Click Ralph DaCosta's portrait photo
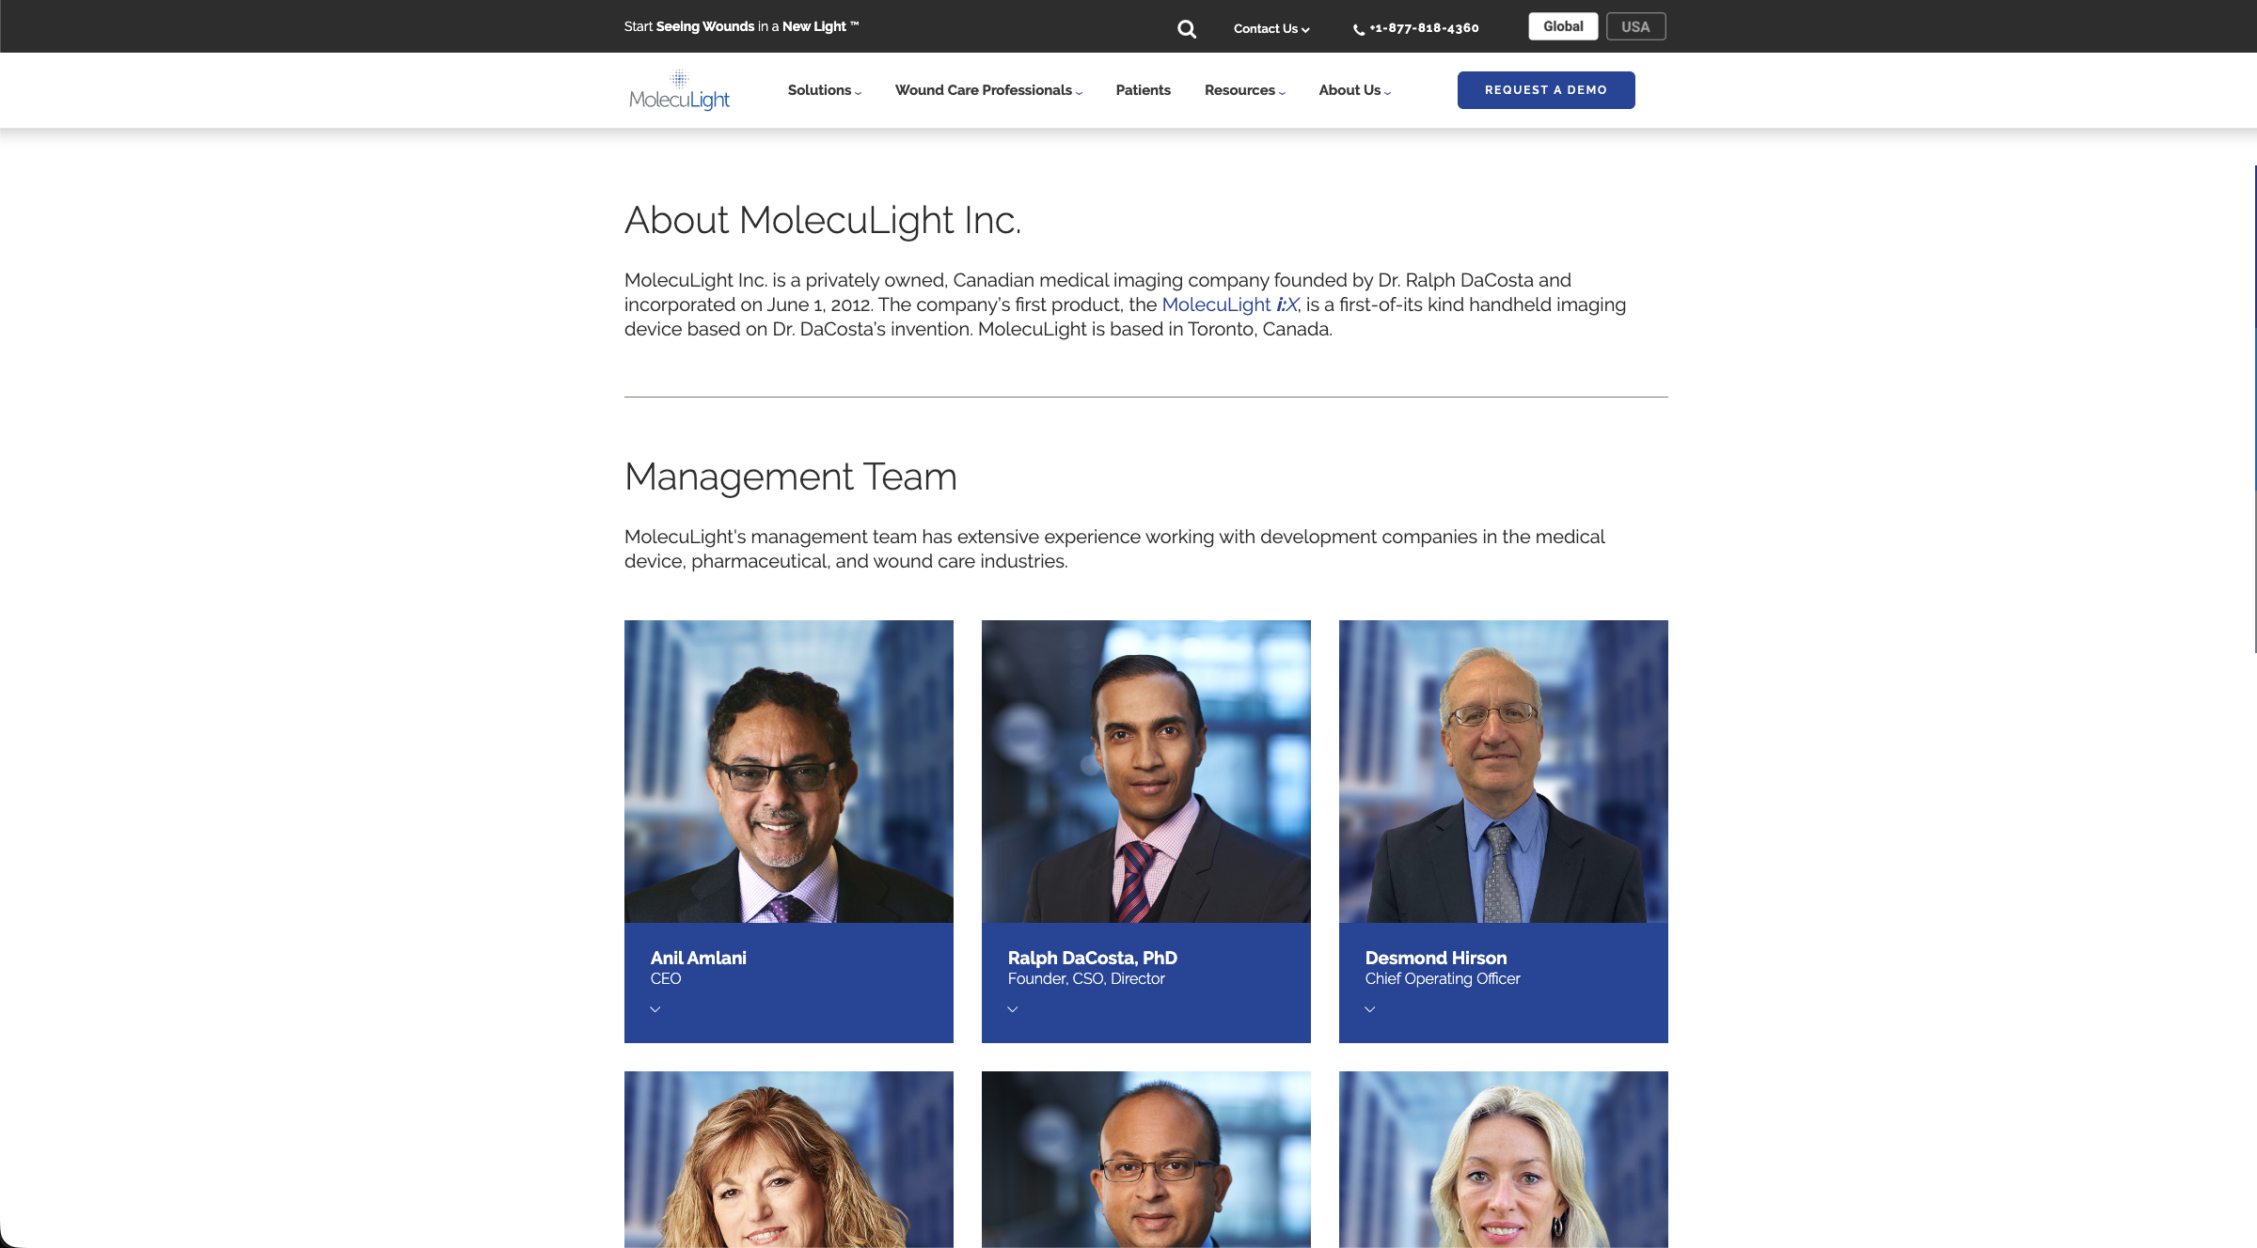 (1145, 771)
